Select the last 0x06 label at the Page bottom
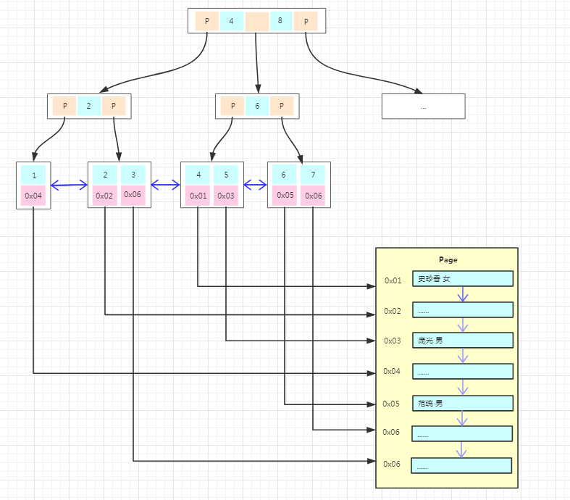Screen dimensions: 570x500 tap(392, 464)
